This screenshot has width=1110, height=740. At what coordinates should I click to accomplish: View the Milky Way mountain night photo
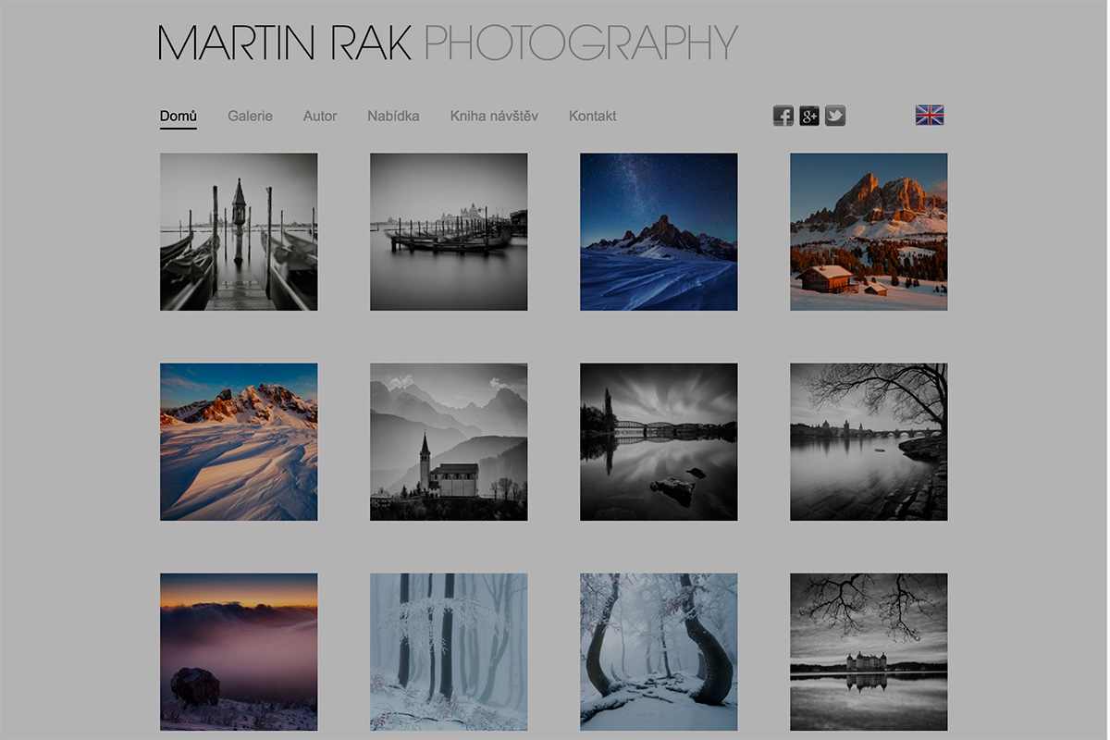(658, 231)
